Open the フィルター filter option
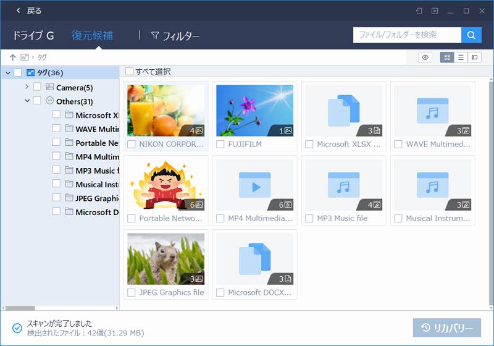 pyautogui.click(x=175, y=36)
